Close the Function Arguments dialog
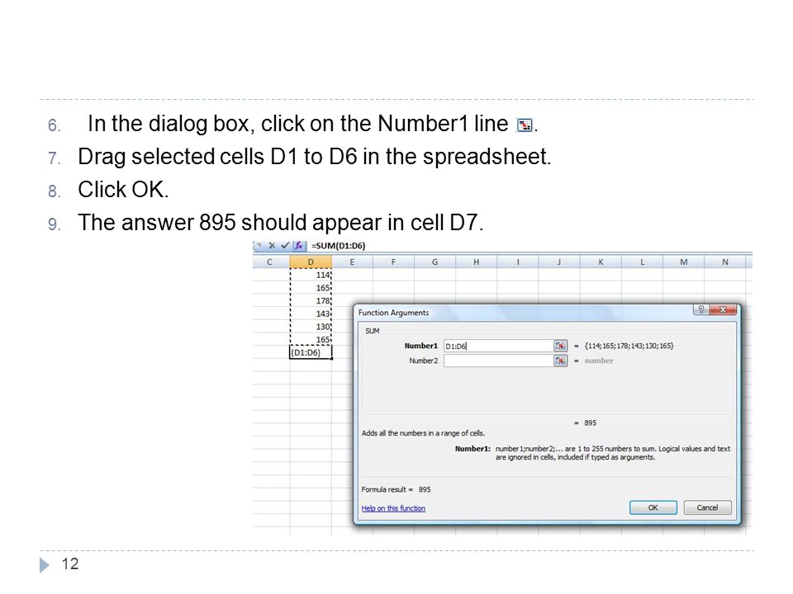793x594 pixels. pyautogui.click(x=723, y=309)
